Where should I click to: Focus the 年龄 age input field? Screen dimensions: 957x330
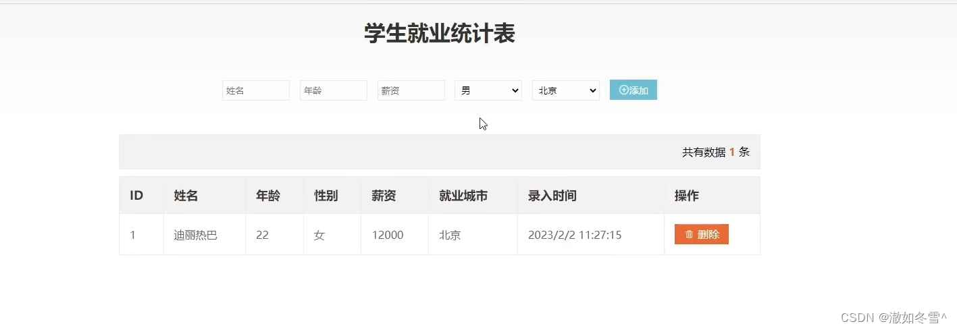coord(334,90)
